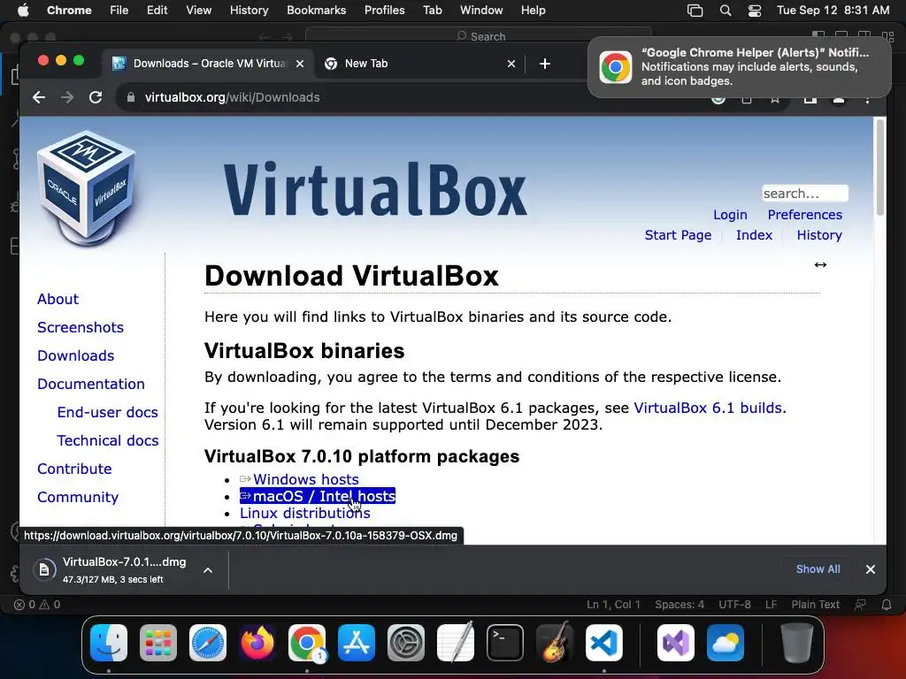Open the View menu

click(198, 11)
